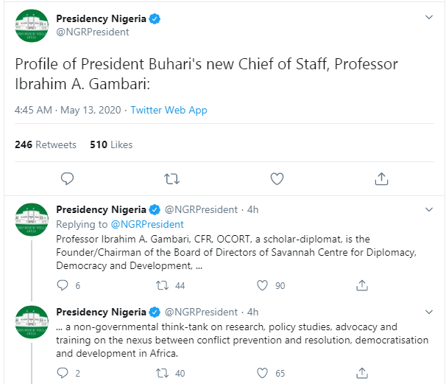Like the reply showing 65 likes

(x=262, y=373)
